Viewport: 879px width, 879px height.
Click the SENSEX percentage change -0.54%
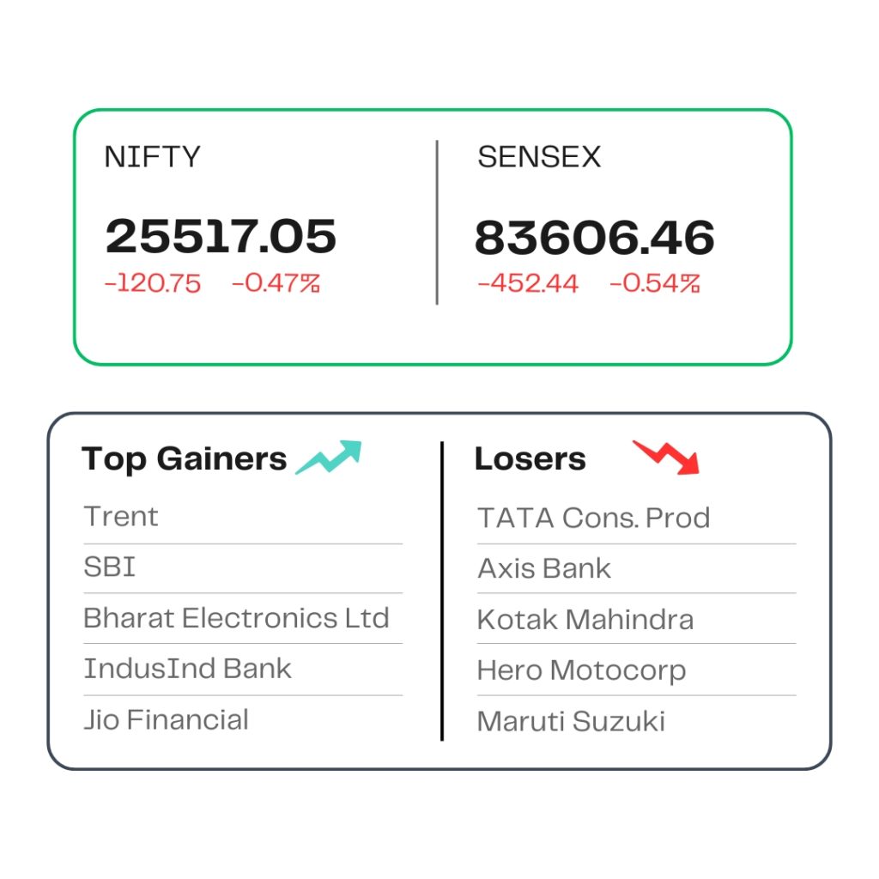point(655,283)
